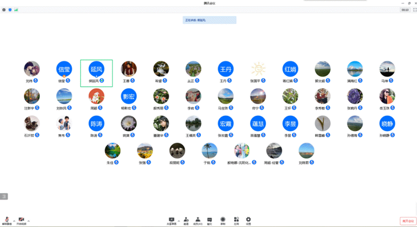Click the meeting info icon in top-left
The height and width of the screenshot is (227, 417).
point(4,9)
